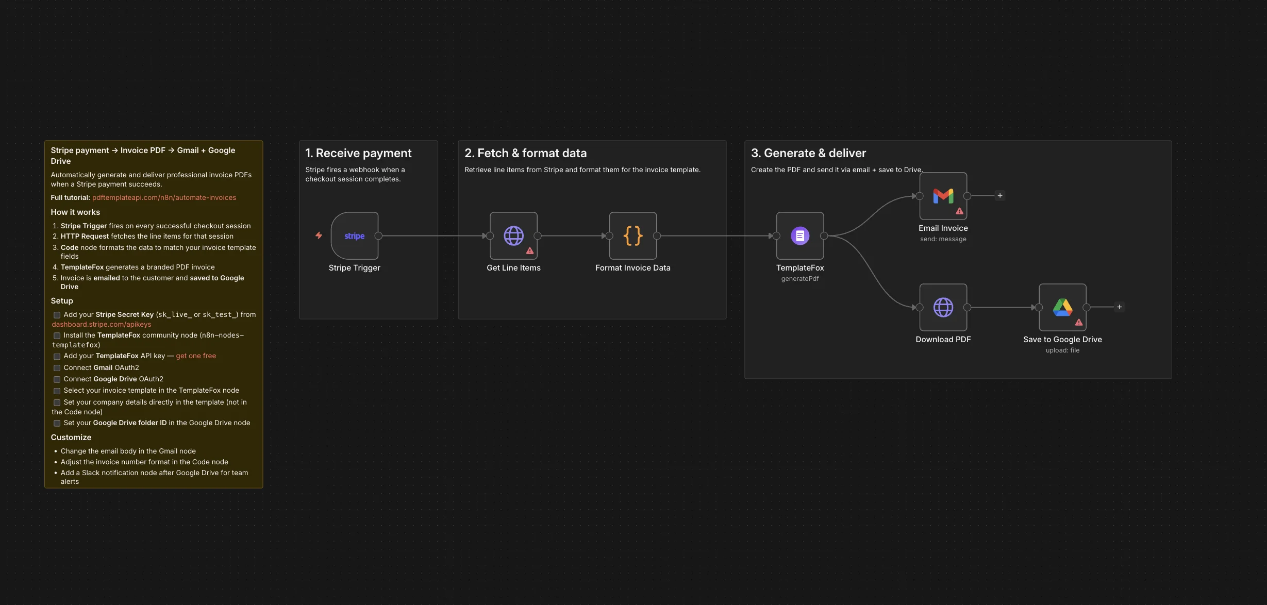Click the warning triangle on Get Line Items
The width and height of the screenshot is (1267, 605).
530,251
